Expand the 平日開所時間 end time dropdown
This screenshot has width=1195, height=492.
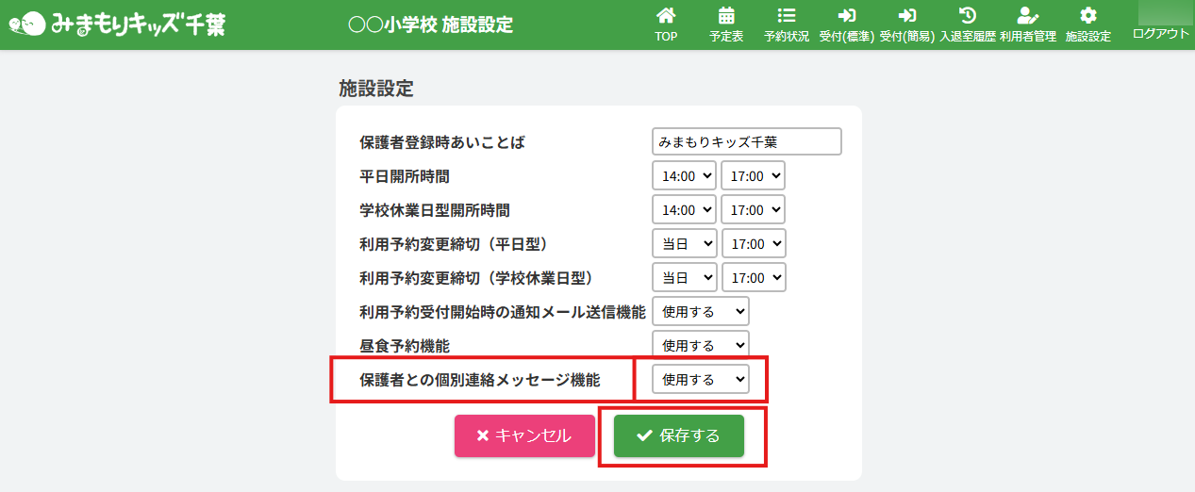[753, 175]
